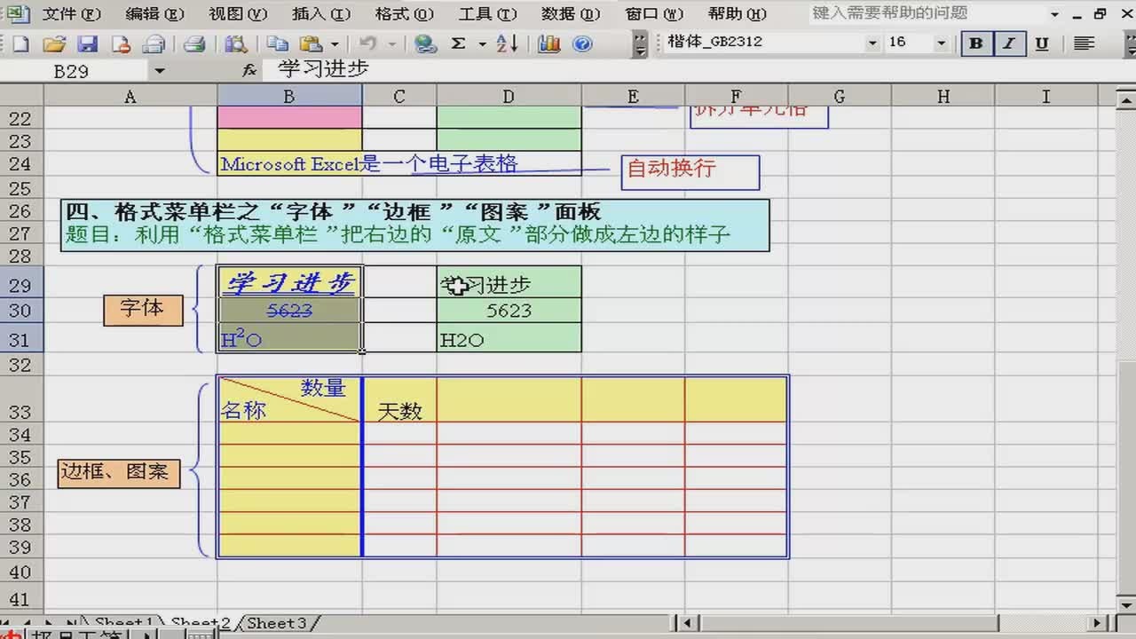This screenshot has height=639, width=1136.
Task: Switch to Sheet3 tab
Action: pos(276,623)
